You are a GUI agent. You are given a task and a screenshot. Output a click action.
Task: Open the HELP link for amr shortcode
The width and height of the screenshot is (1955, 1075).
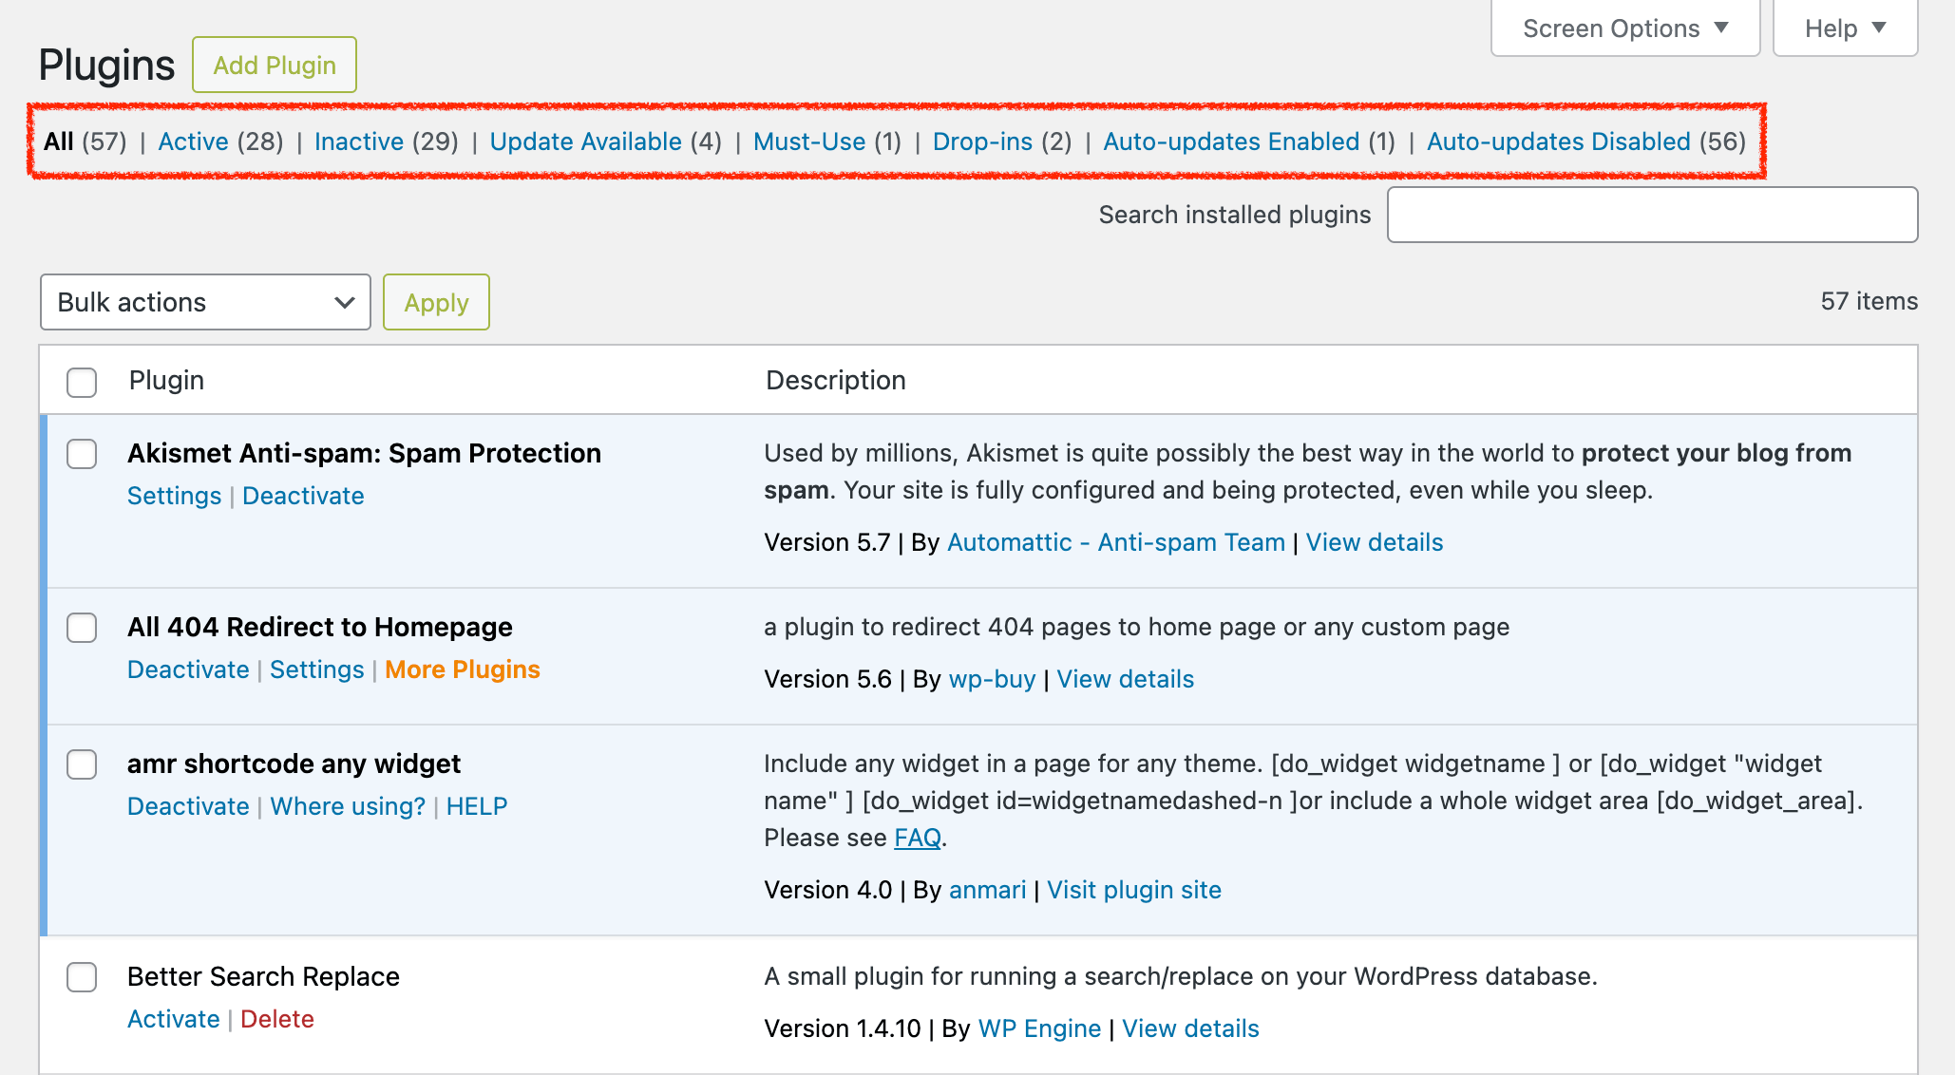477,806
